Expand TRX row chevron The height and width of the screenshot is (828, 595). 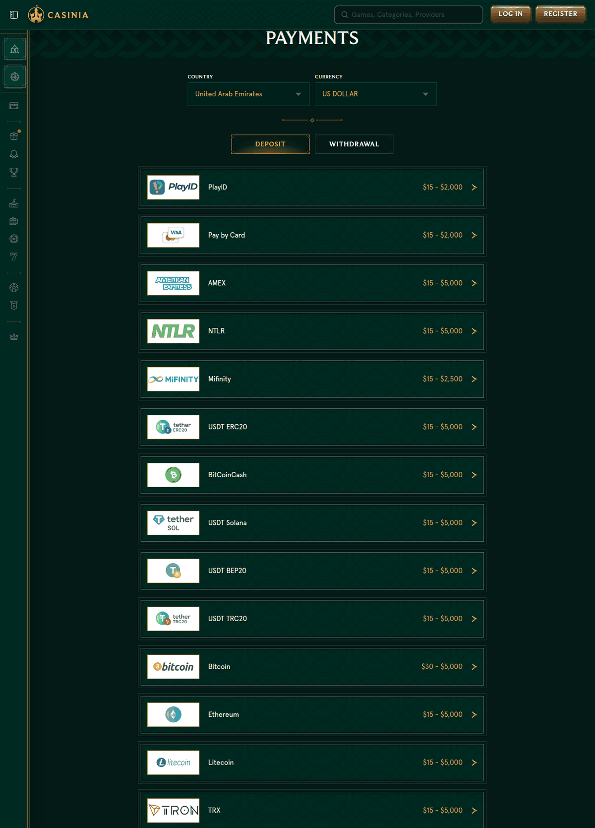[x=474, y=811]
